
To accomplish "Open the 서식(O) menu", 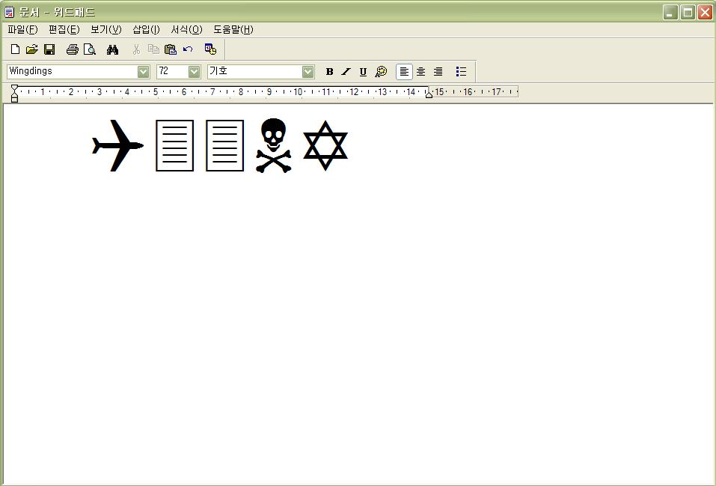I will 186,29.
